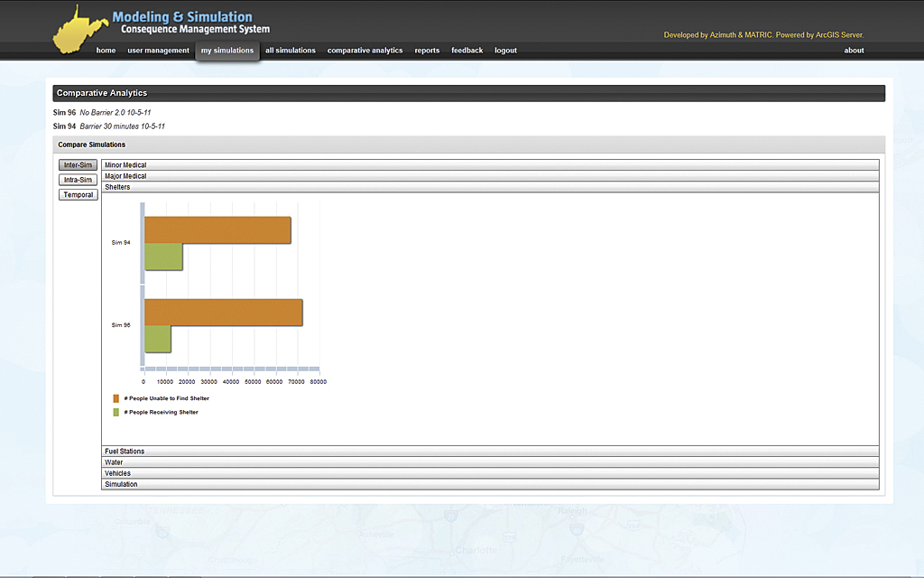Open the my simulations tab
This screenshot has height=578, width=924.
[227, 51]
